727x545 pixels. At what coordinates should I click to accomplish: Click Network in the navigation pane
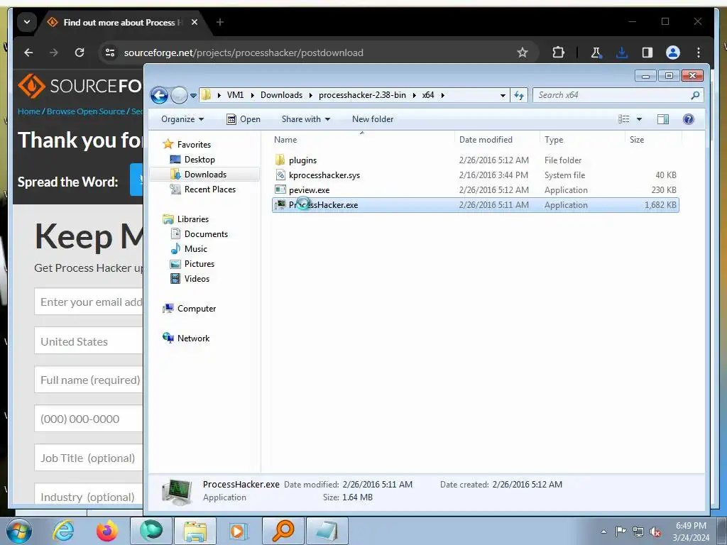193,338
